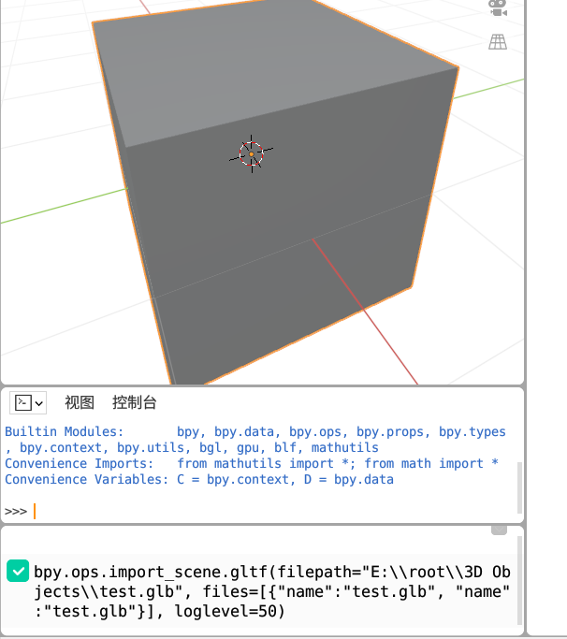Click the info log vertical scrollbar
This screenshot has width=567, height=639.
[x=519, y=580]
